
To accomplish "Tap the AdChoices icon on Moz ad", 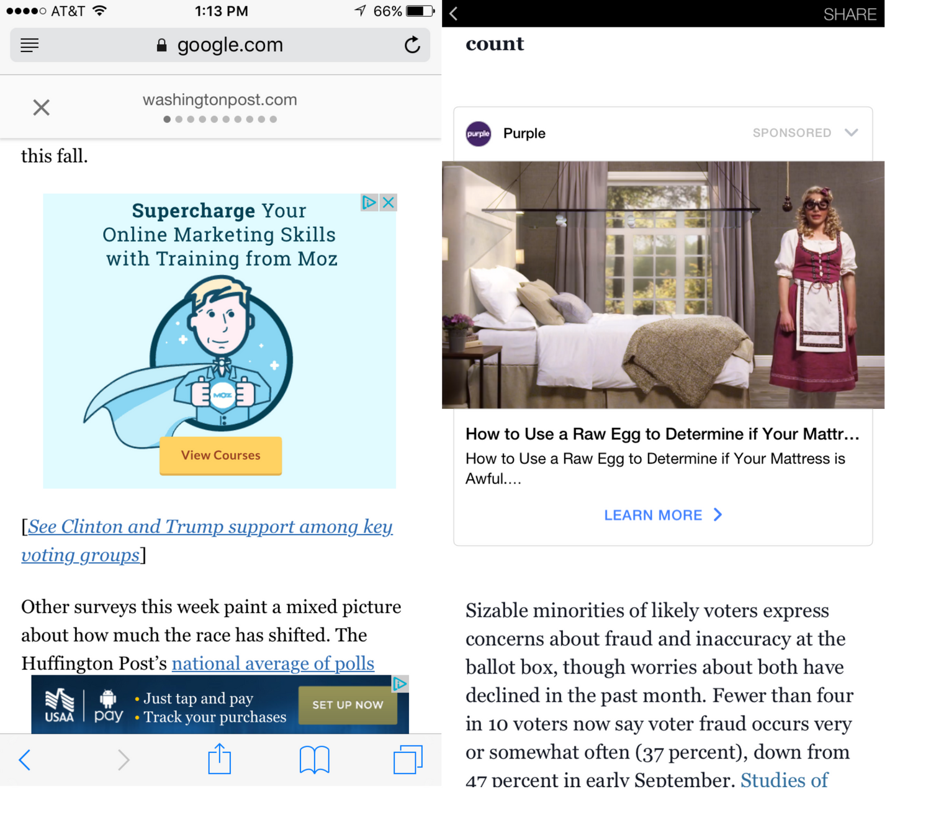I will coord(369,202).
